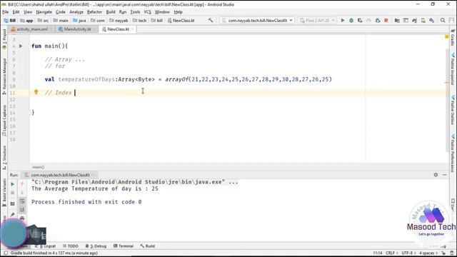This screenshot has width=457, height=257.
Task: Click the down-the-stack-trace arrow in Run panel
Action: (x=22, y=193)
